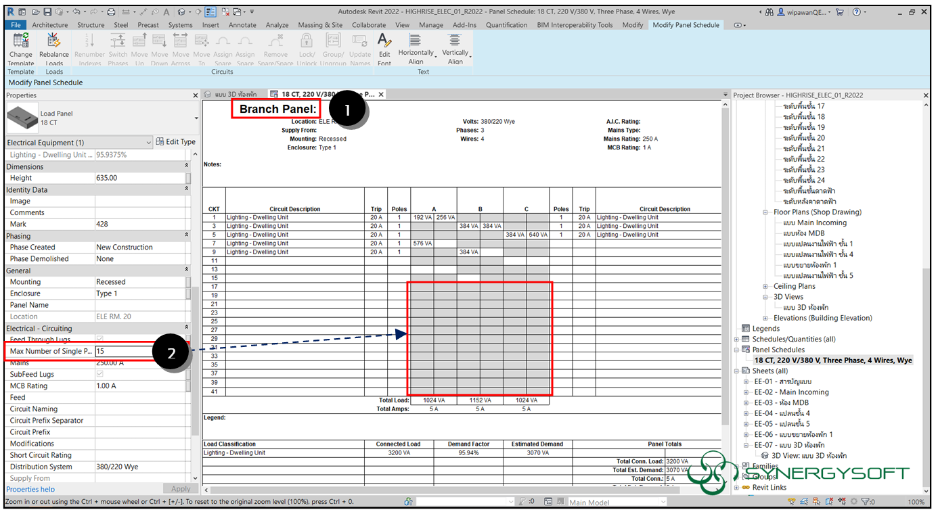Screen dimensions: 938x514
Task: Toggle the SubFeed Lugs checkbox
Action: (99, 374)
